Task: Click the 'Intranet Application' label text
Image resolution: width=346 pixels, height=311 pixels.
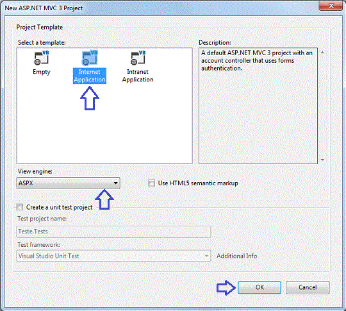Action: pos(138,76)
